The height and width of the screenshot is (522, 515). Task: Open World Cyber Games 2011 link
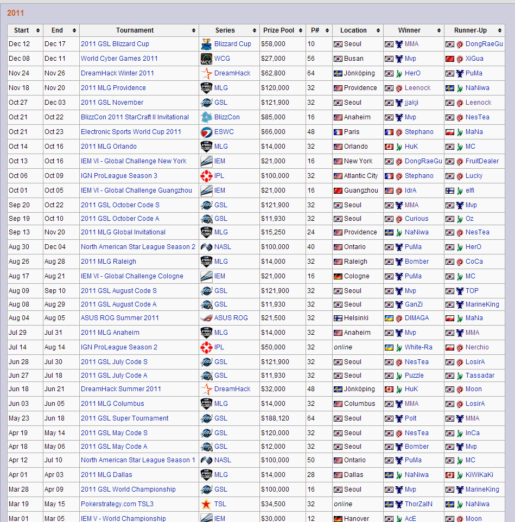pos(119,59)
